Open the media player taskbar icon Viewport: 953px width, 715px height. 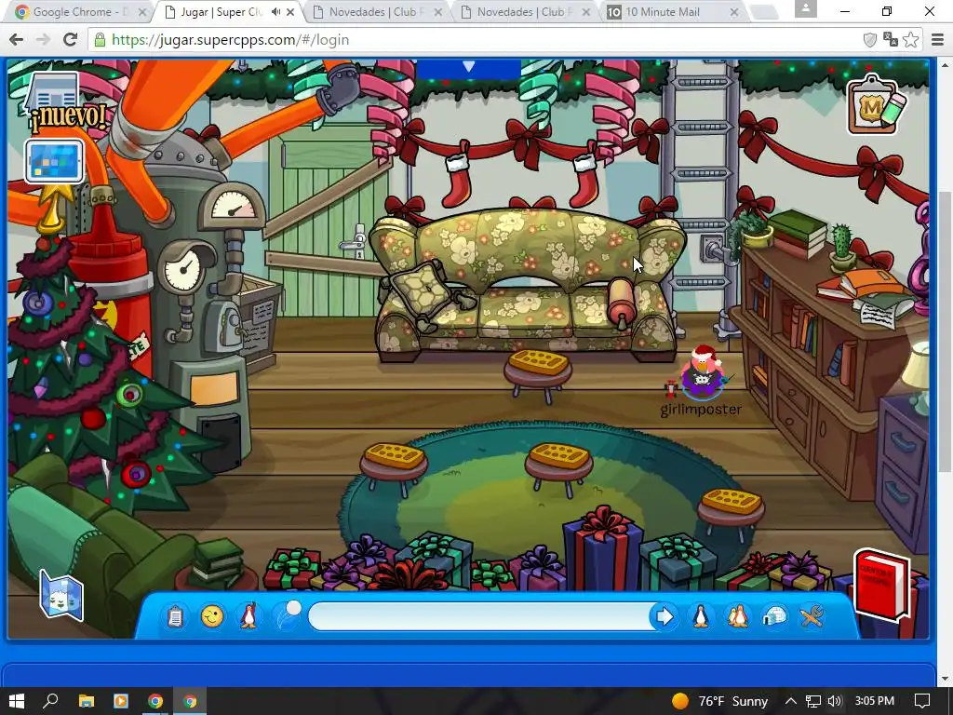click(x=121, y=701)
